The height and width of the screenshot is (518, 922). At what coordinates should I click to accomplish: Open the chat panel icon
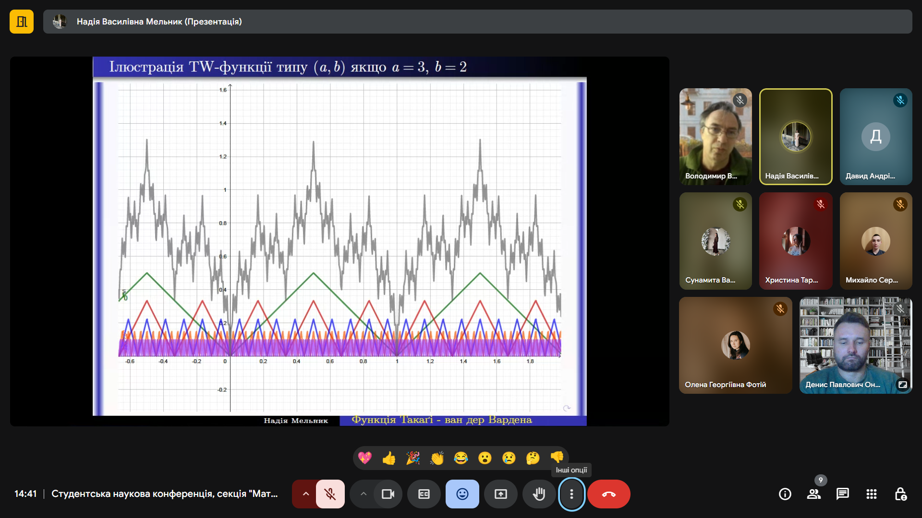843,494
